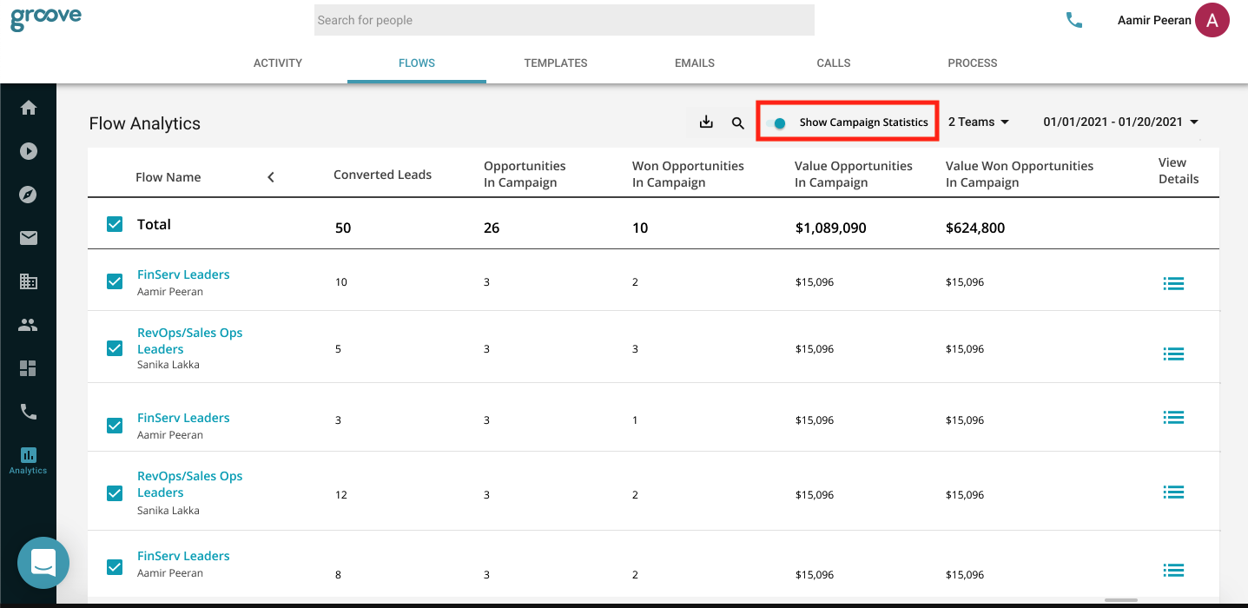Click the phone icon in the left sidebar

tap(29, 412)
